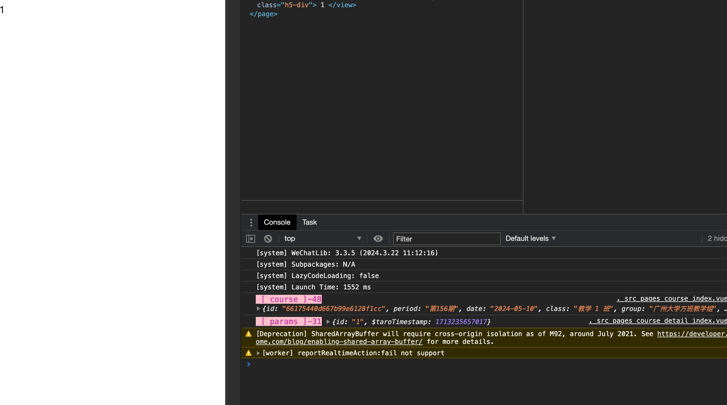Open src_pages_course_detail_index.vue source link
The height and width of the screenshot is (405, 727).
coord(657,321)
